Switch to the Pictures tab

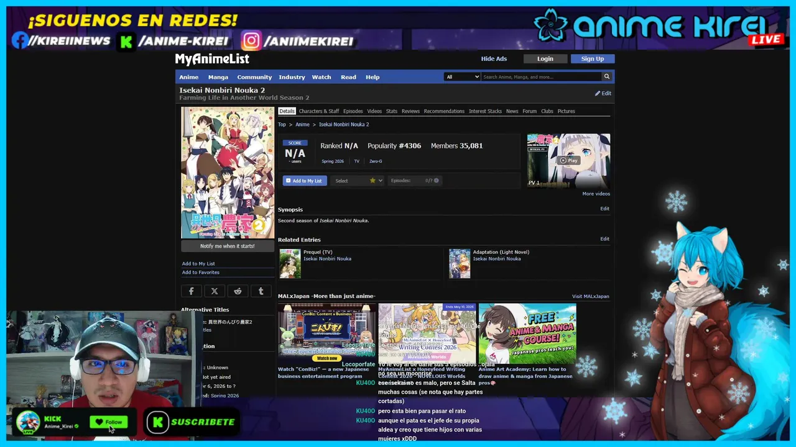tap(566, 111)
